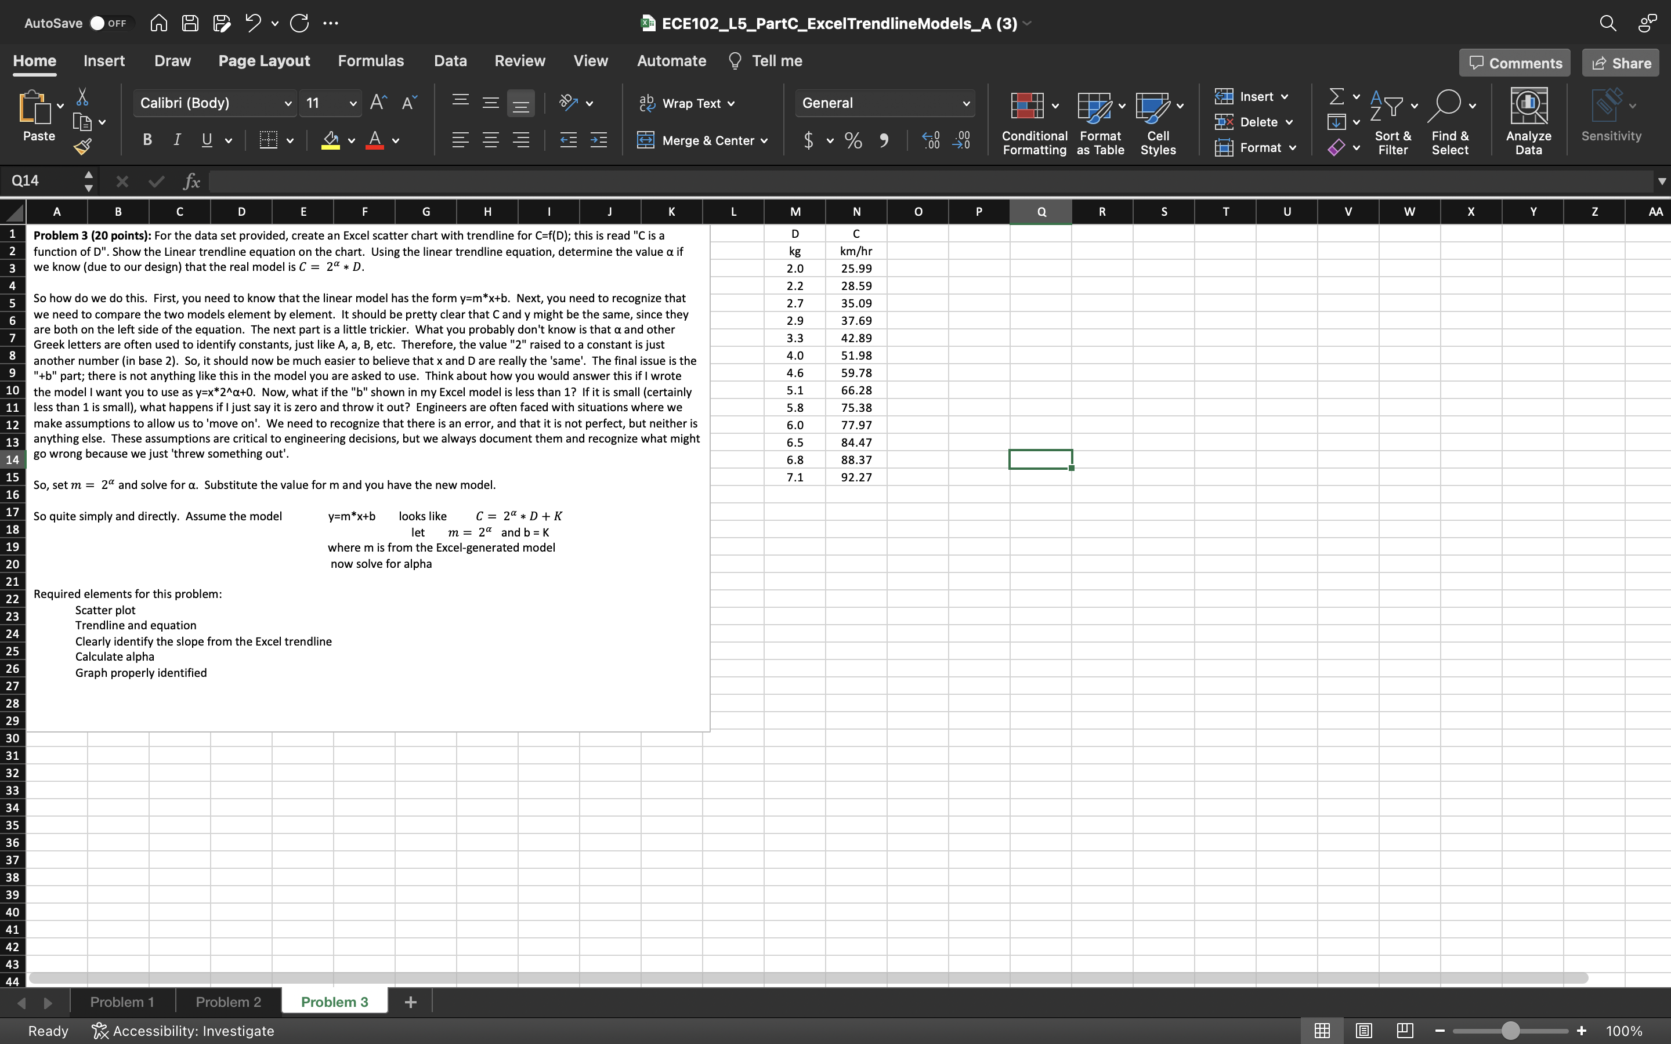Click the Home icon in title bar
The image size is (1671, 1044).
158,23
